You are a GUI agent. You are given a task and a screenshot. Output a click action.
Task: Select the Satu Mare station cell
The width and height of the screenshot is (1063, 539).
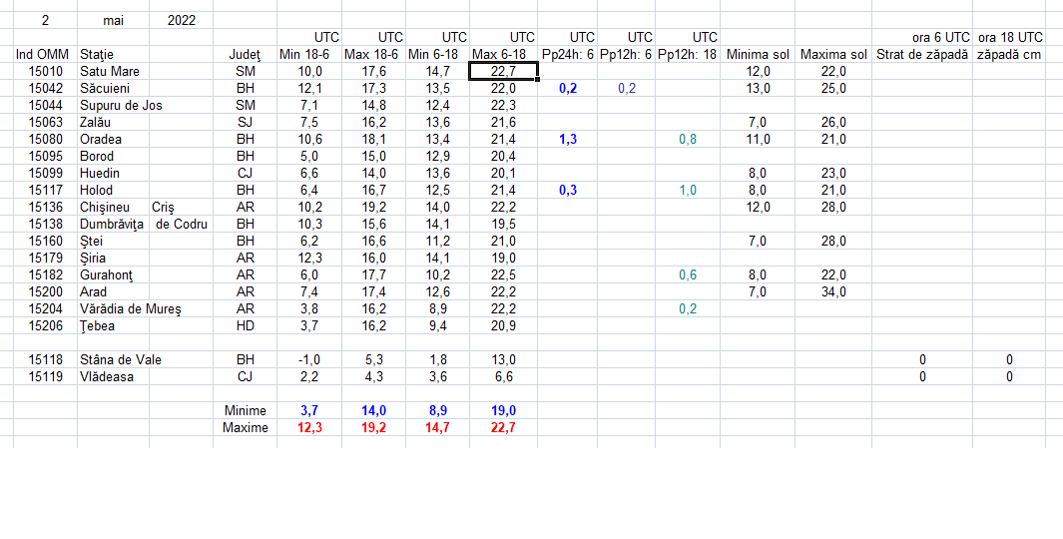(x=113, y=71)
